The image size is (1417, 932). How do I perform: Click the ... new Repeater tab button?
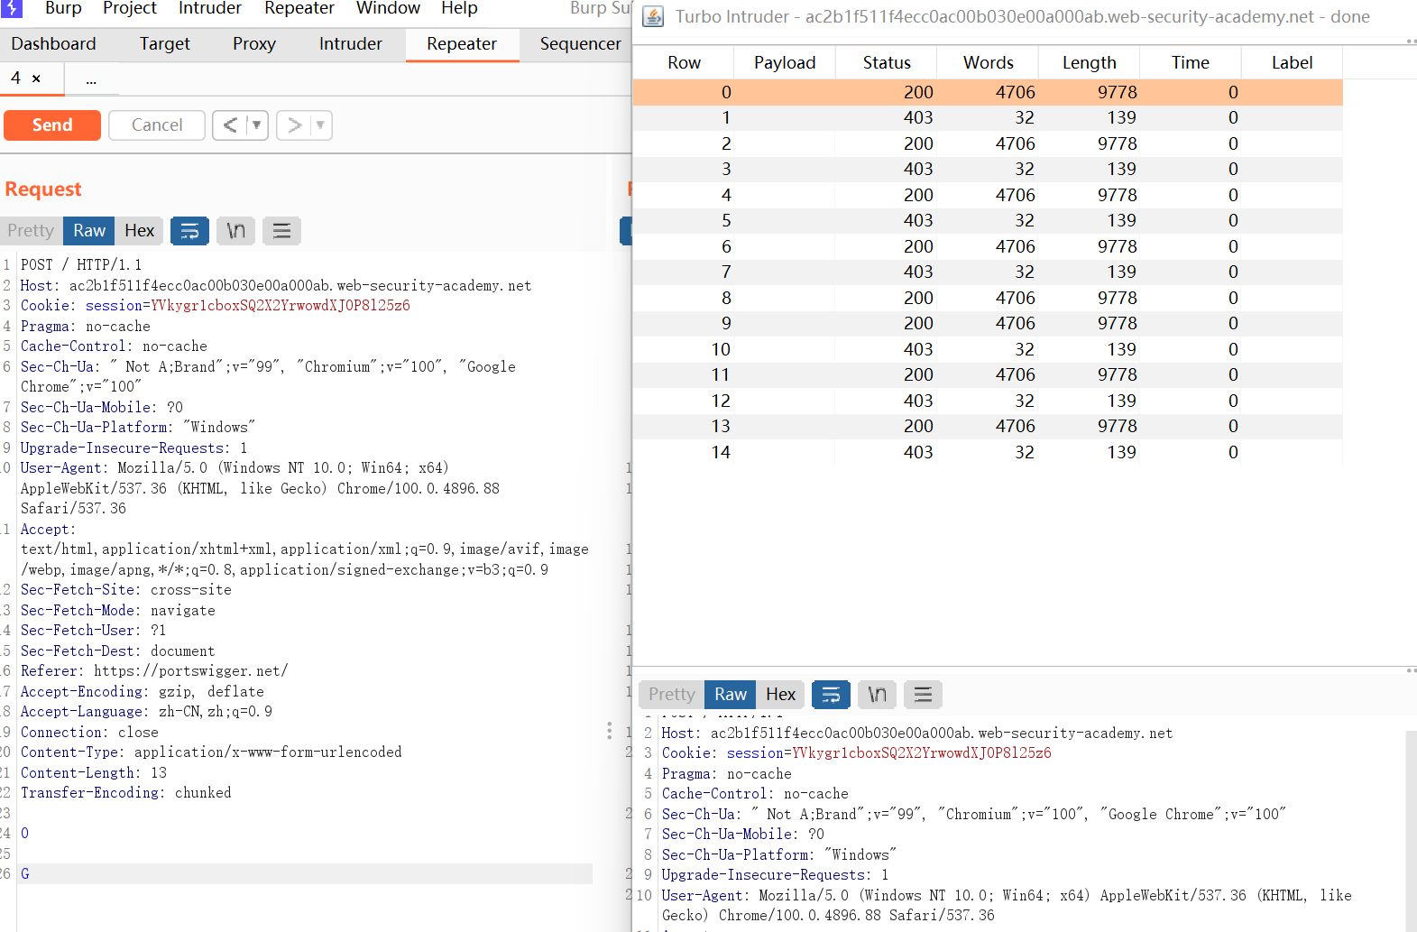[91, 79]
